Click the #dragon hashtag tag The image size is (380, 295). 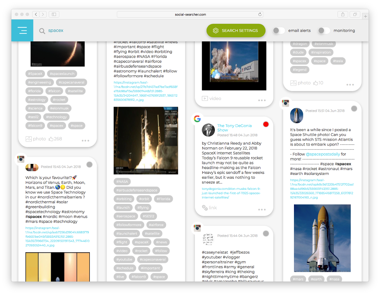click(300, 44)
